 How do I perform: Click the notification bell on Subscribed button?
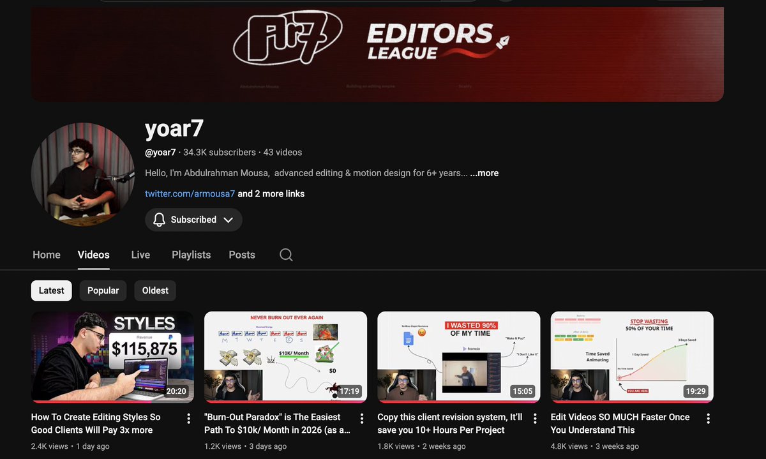click(159, 220)
